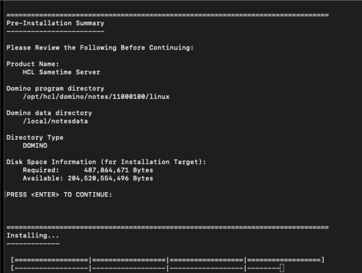
Task: Click the 'Directory Type' label
Action: point(35,138)
